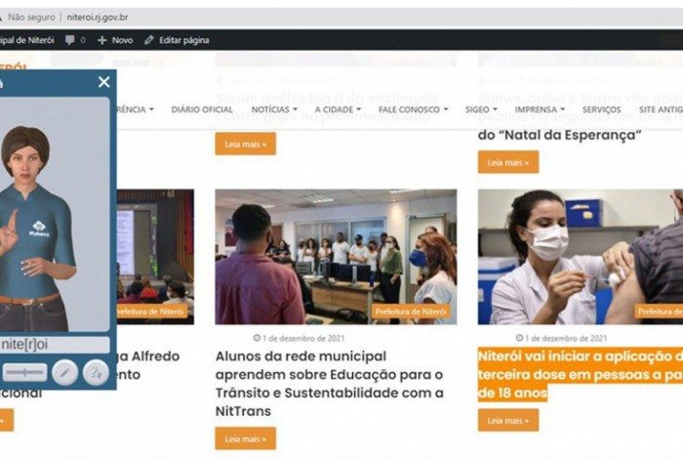Open the SIGEO menu
683x459 pixels.
(x=481, y=109)
